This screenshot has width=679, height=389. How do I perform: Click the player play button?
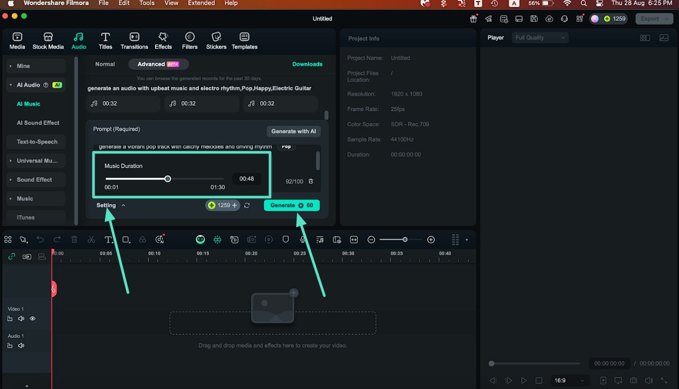pyautogui.click(x=524, y=381)
